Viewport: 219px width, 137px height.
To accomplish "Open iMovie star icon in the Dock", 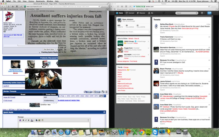I will pyautogui.click(x=108, y=132).
